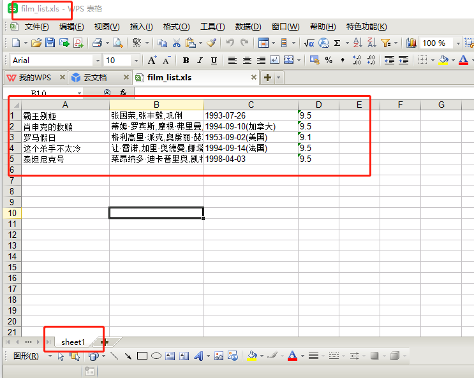The width and height of the screenshot is (474, 378).
Task: Go to the first sheet navigation arrow
Action: (8, 342)
